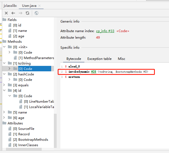
Task: Go back with the left arrow icon
Action: click(x=13, y=13)
